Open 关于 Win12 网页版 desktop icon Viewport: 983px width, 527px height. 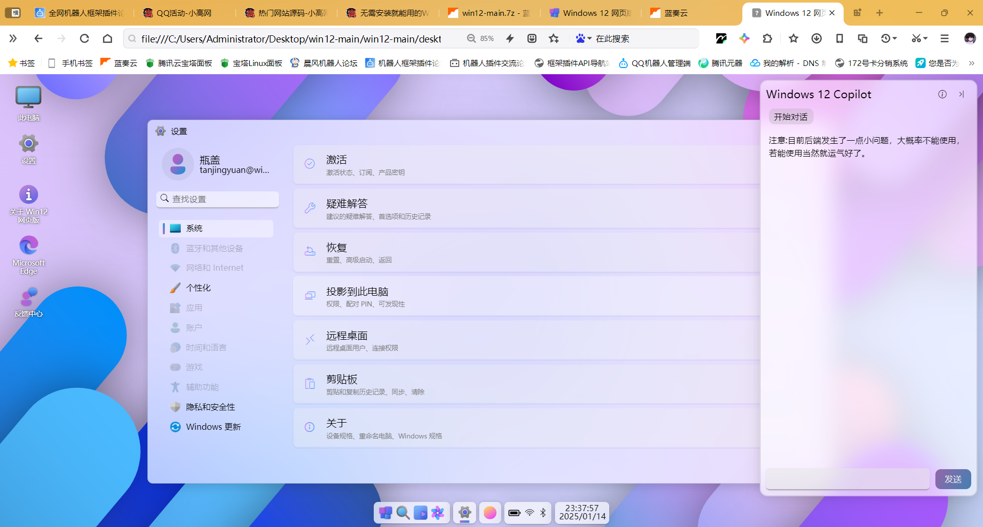[29, 204]
